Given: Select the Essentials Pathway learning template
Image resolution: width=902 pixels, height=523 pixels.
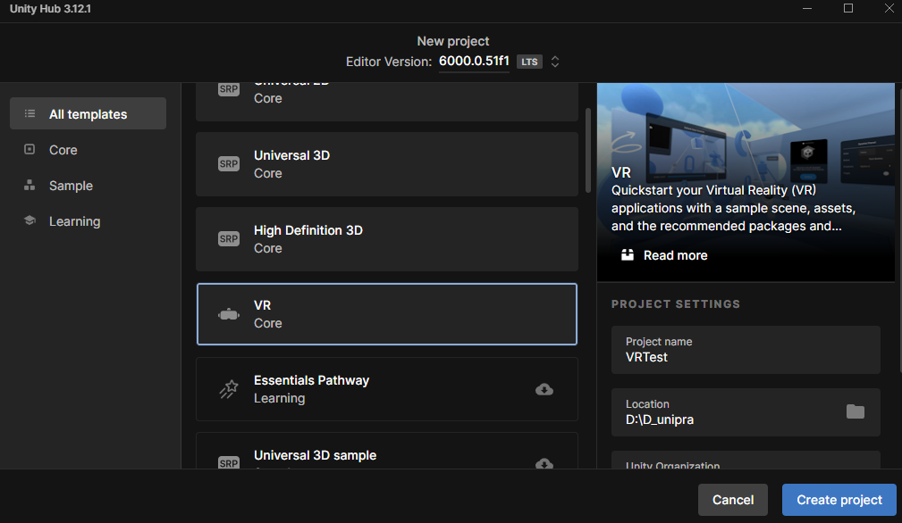Looking at the screenshot, I should [387, 389].
